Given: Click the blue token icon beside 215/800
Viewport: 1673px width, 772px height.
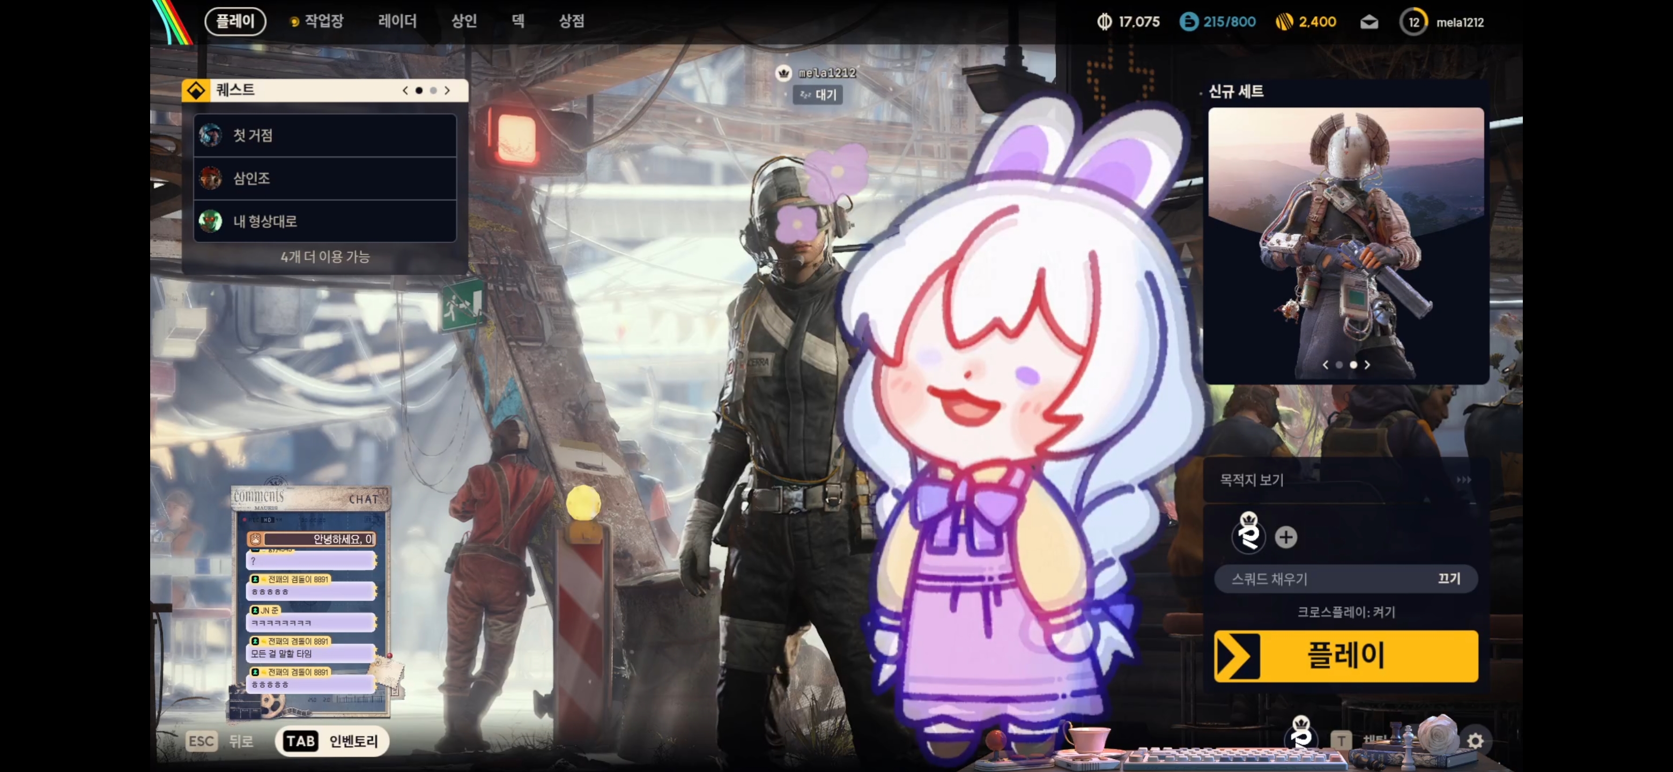Looking at the screenshot, I should (x=1188, y=22).
